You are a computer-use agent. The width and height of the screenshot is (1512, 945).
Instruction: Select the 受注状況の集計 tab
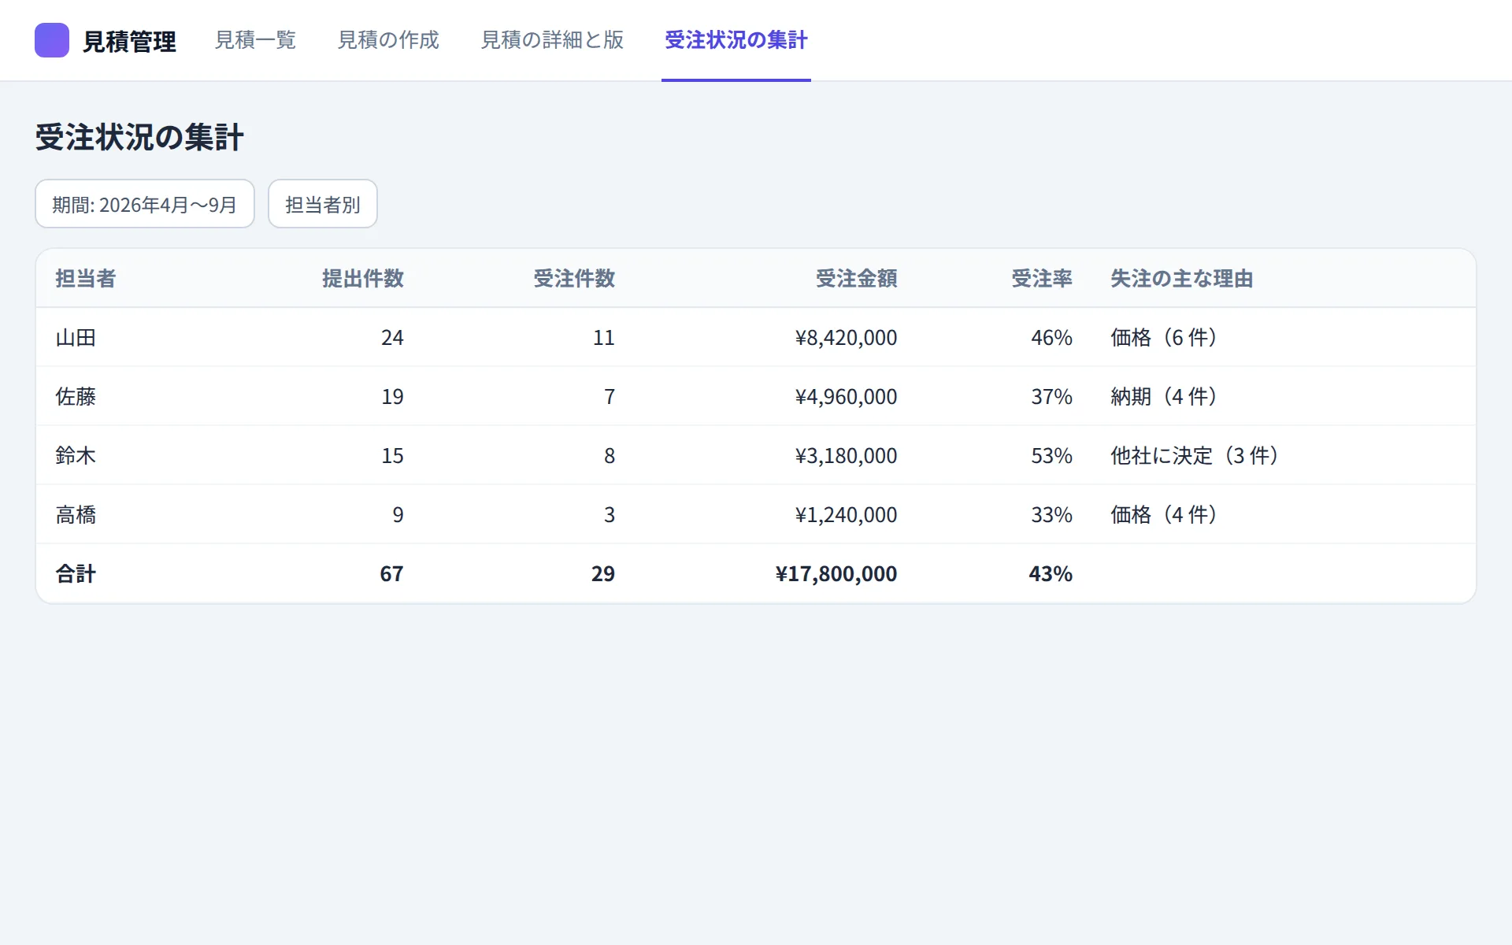tap(736, 40)
